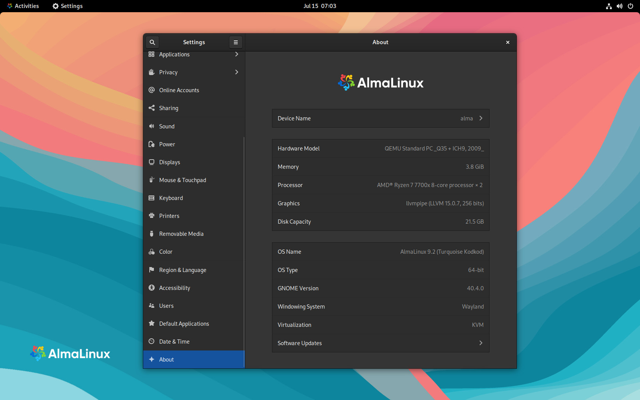The width and height of the screenshot is (640, 400).
Task: Go to Power settings
Action: pos(194,144)
